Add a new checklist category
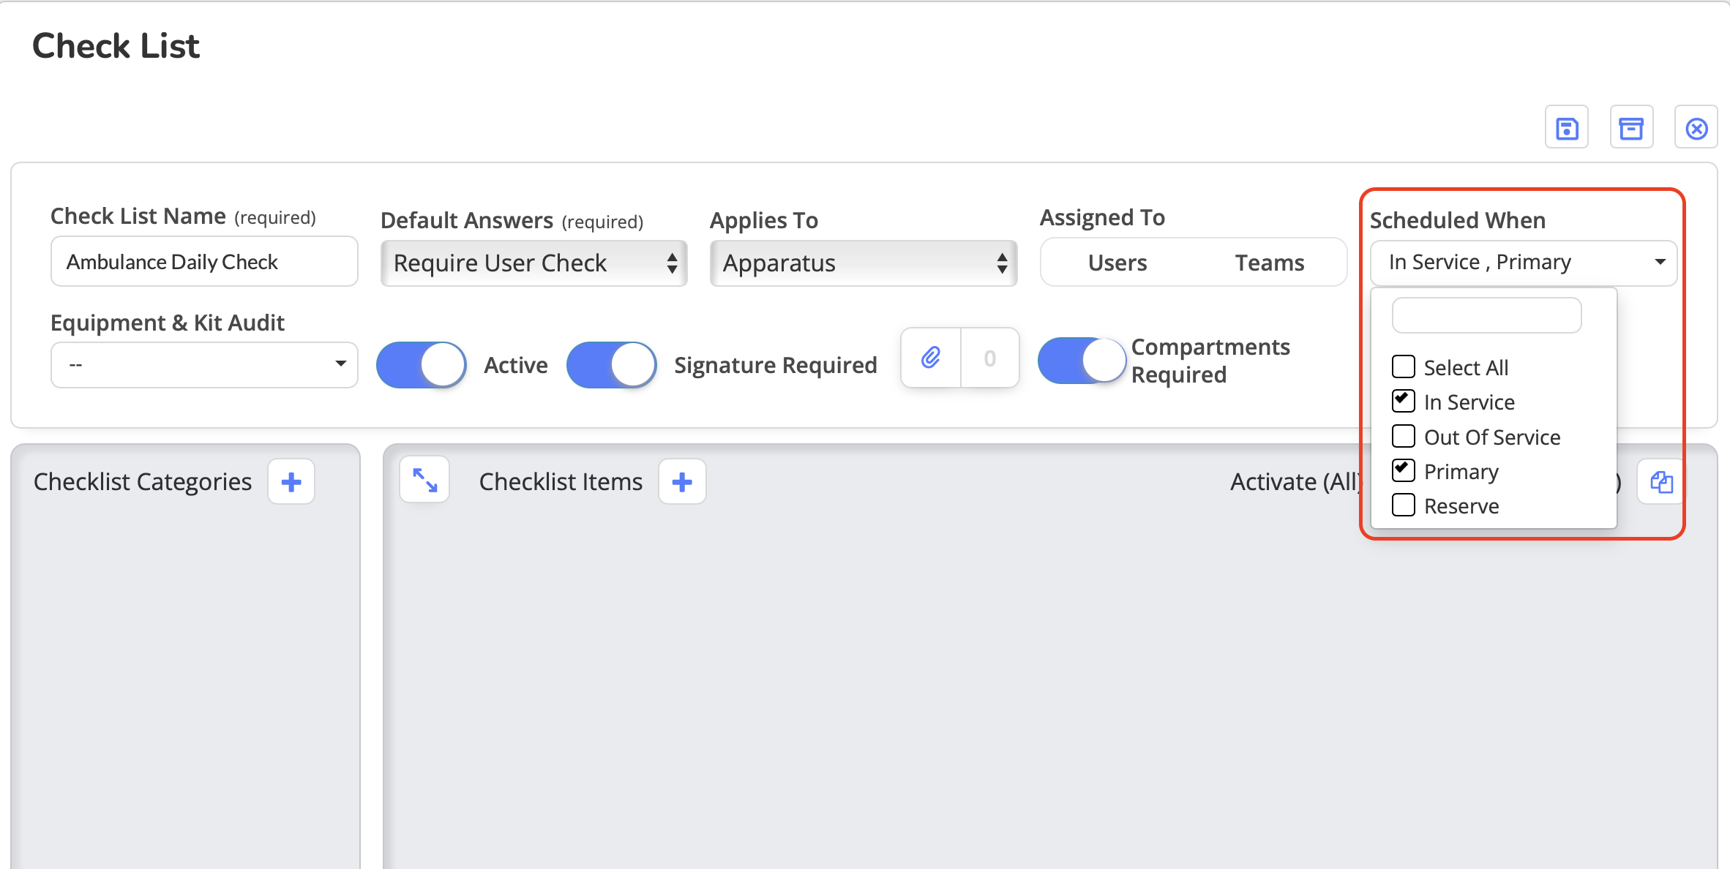Viewport: 1730px width, 869px height. [291, 482]
